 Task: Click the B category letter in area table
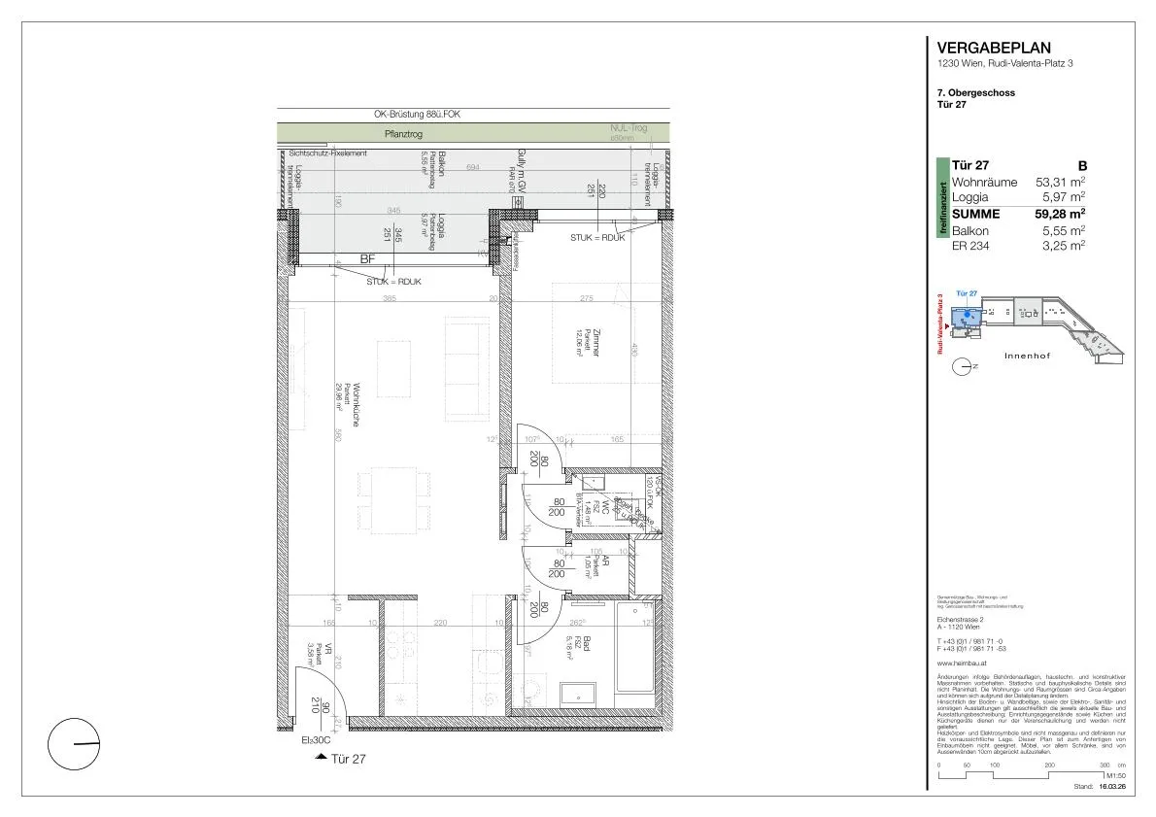pyautogui.click(x=1082, y=166)
